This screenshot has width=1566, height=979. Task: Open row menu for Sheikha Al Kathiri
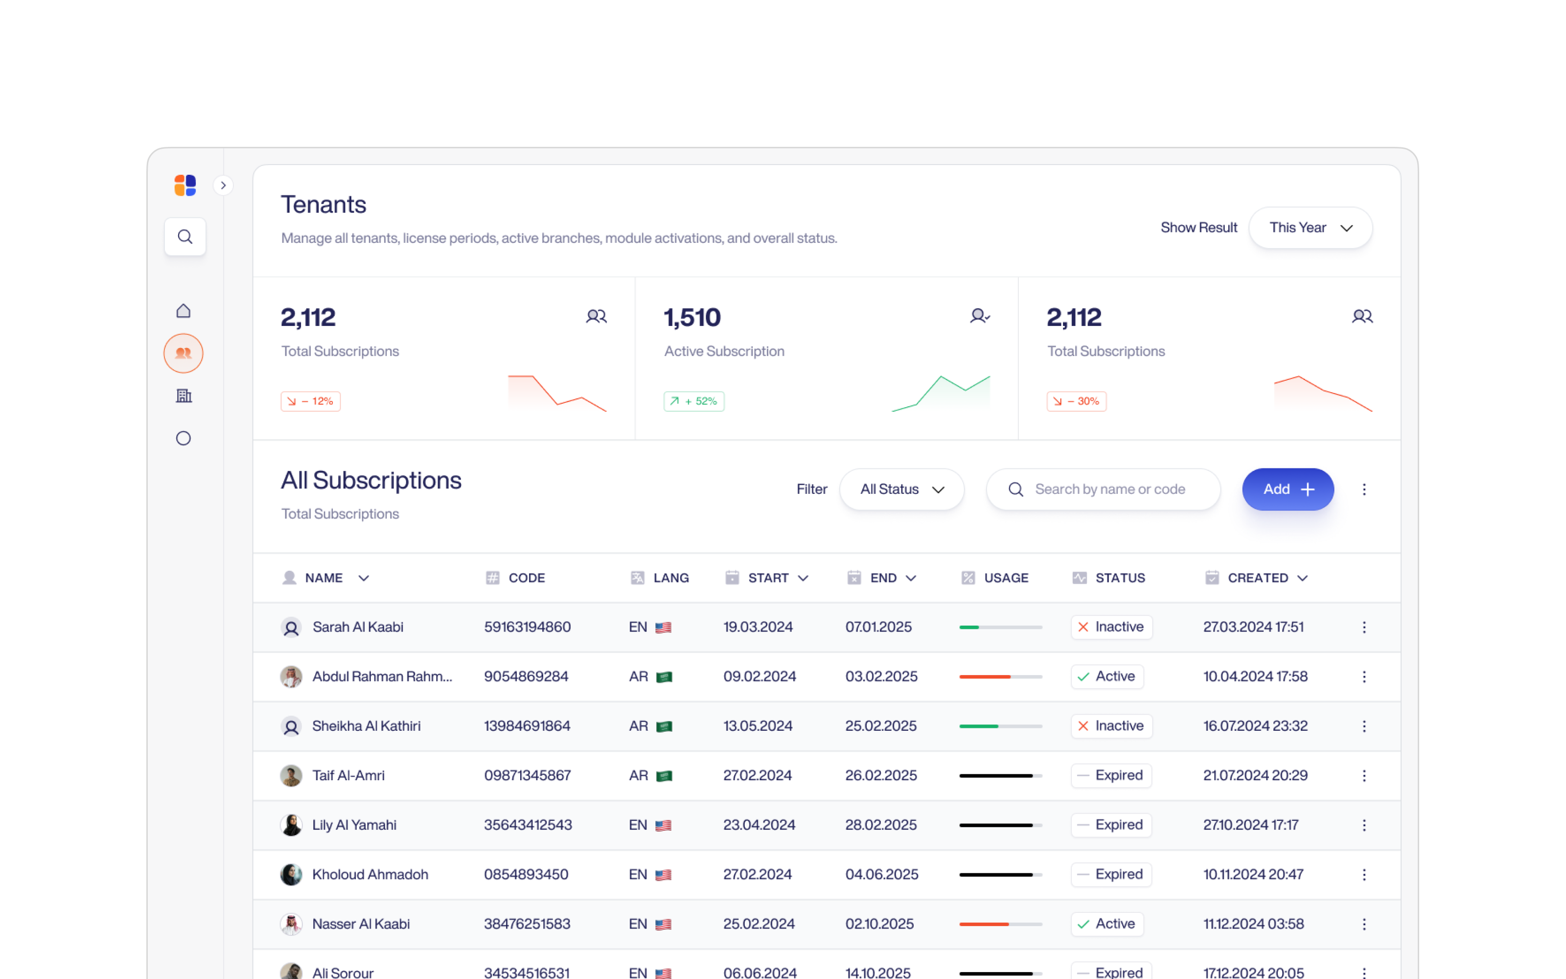1364,726
